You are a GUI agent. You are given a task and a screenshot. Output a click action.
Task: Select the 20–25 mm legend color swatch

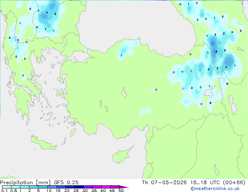tap(70, 187)
